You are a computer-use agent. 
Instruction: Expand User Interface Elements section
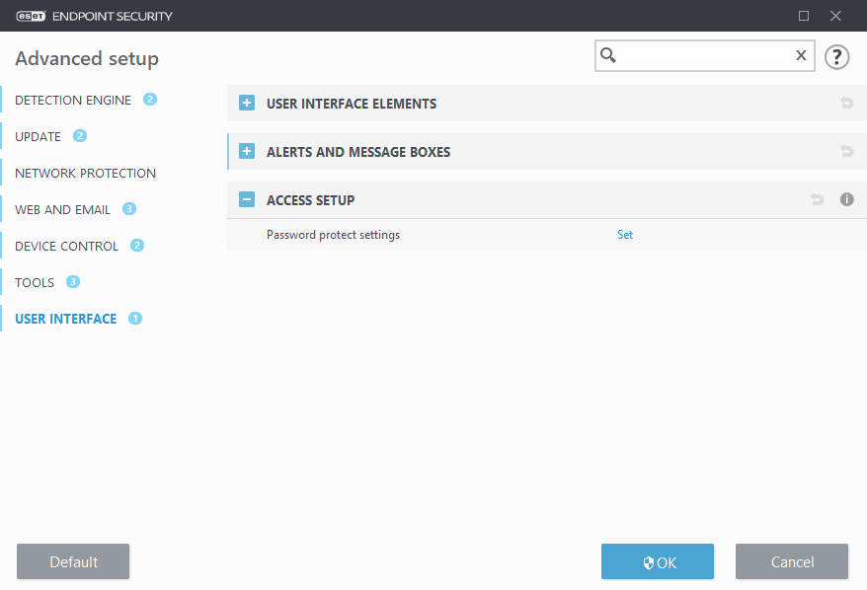[x=247, y=103]
